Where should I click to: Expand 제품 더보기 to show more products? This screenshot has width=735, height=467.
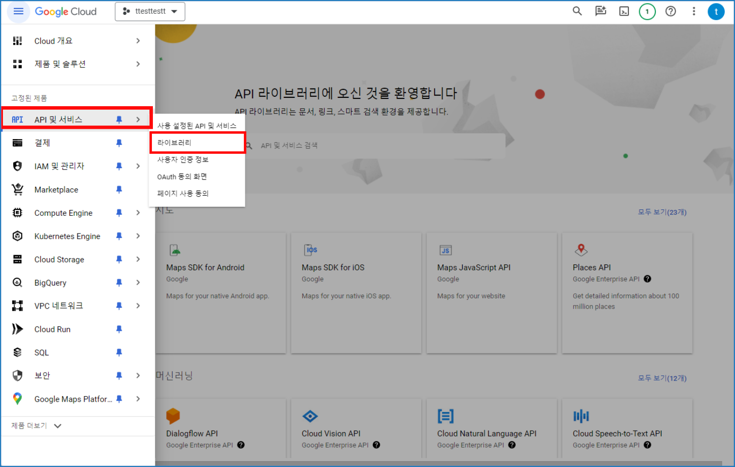pyautogui.click(x=36, y=426)
